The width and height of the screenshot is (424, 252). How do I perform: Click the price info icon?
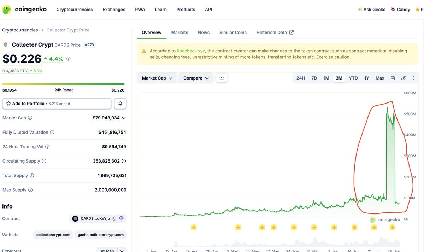(x=69, y=59)
